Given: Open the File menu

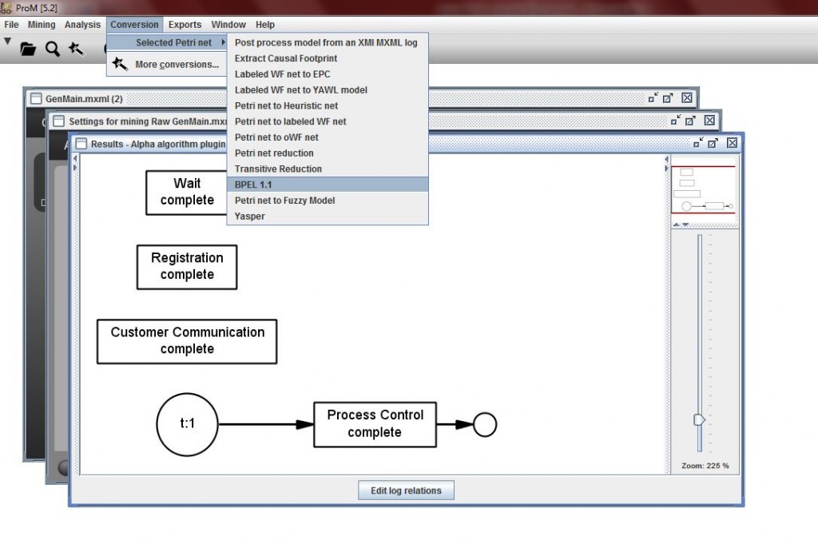Looking at the screenshot, I should (11, 25).
